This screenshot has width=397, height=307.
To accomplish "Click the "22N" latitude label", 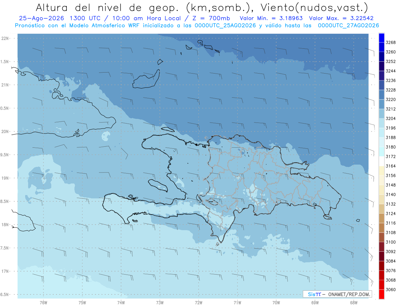I will point(5,38).
